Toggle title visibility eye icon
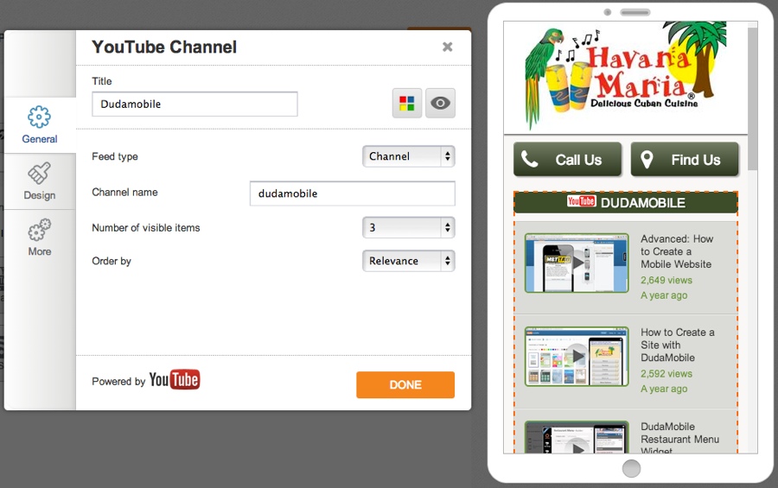 point(440,103)
